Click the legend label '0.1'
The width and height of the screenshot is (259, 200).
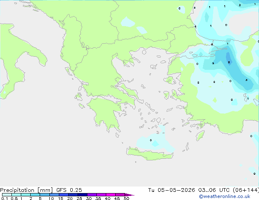[x=4, y=198]
